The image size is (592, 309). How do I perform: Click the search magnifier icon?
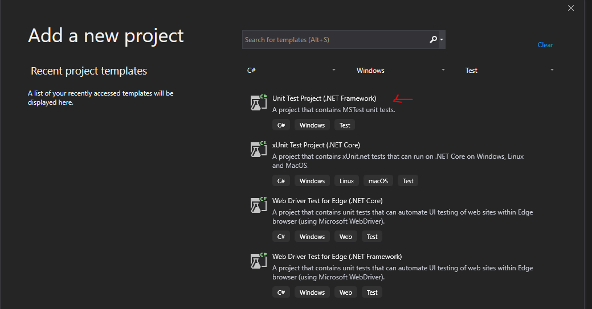tap(433, 40)
